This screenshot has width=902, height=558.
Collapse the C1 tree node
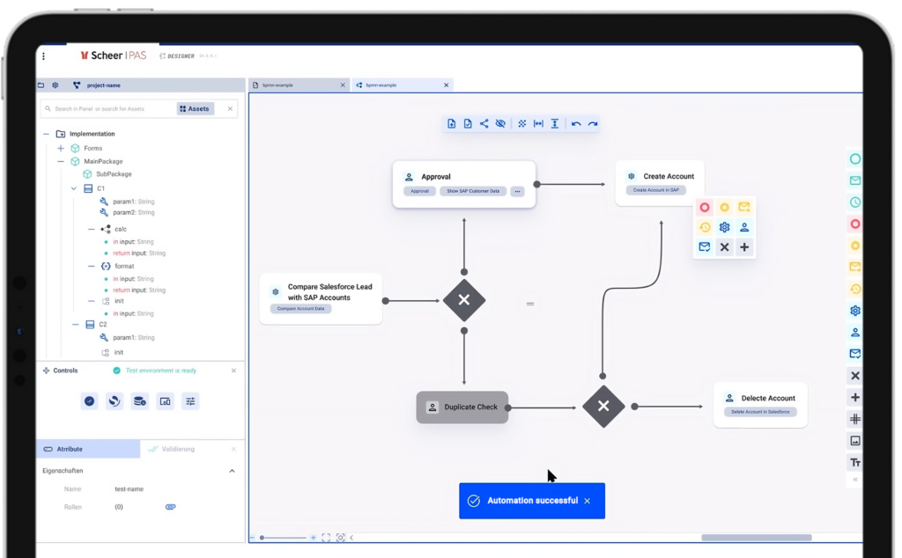[75, 188]
